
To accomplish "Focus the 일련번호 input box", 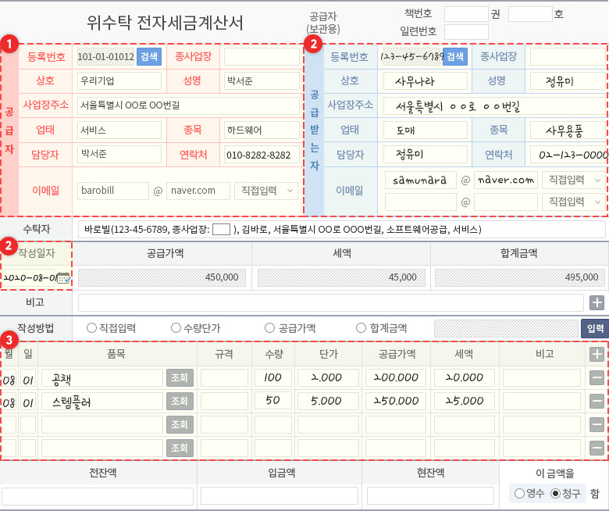I will (x=466, y=32).
